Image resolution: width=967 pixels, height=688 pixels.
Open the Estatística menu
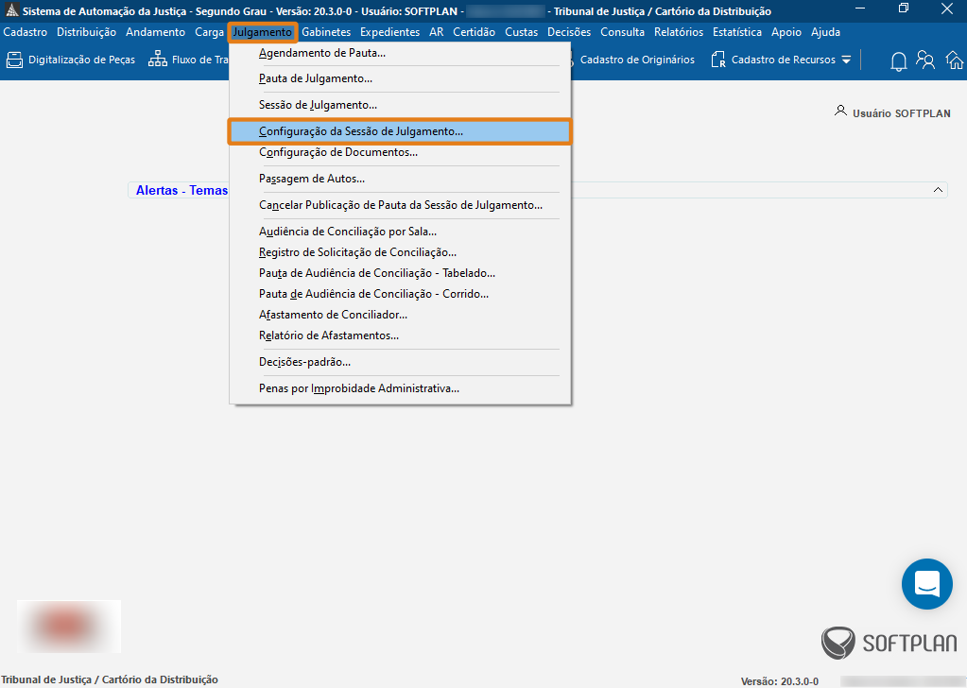[737, 32]
